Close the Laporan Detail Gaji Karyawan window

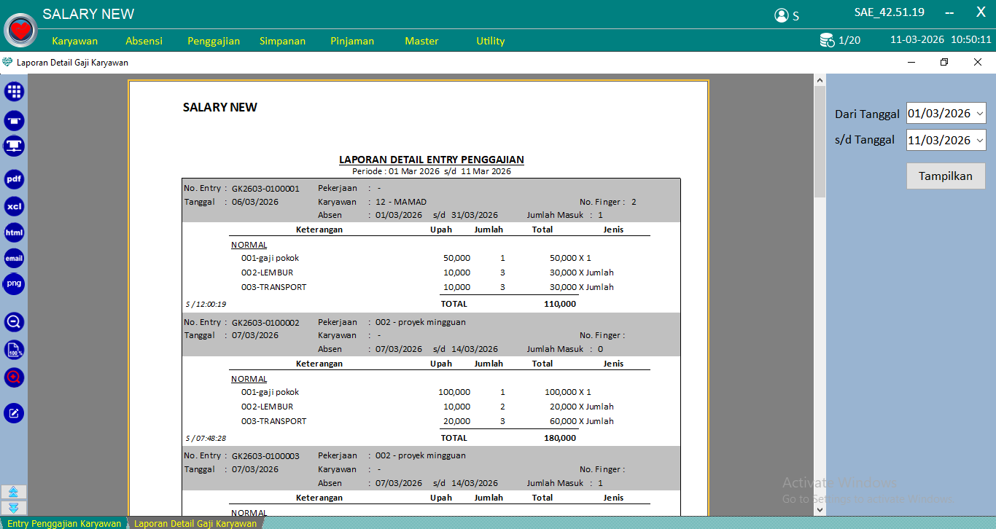(978, 63)
